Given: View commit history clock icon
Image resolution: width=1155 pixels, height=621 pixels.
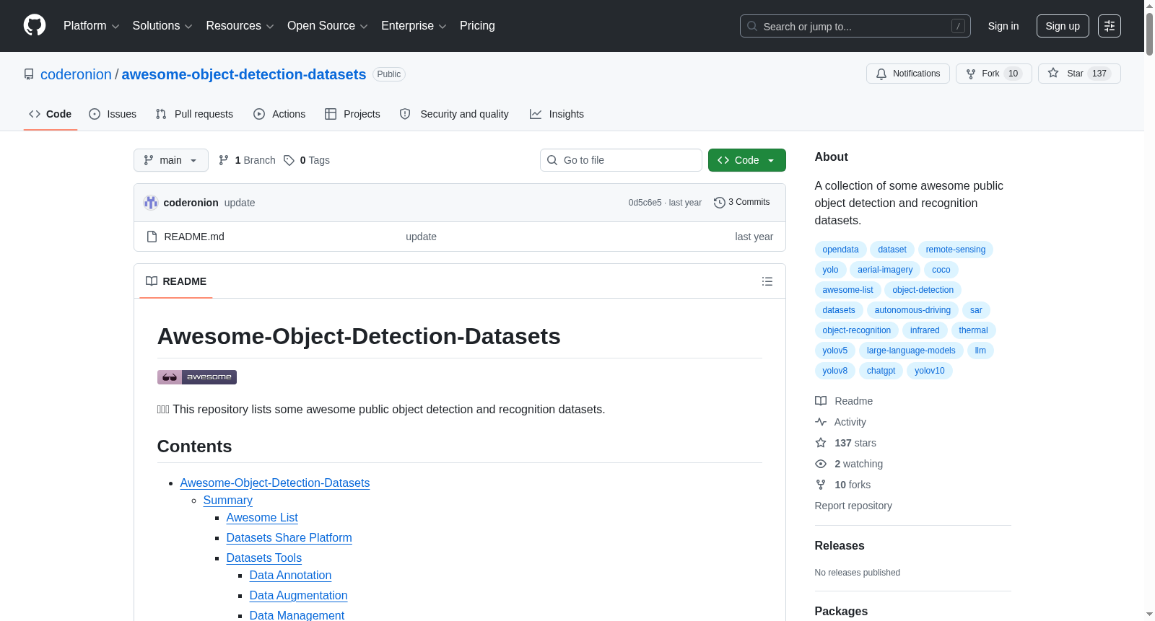Looking at the screenshot, I should point(719,203).
